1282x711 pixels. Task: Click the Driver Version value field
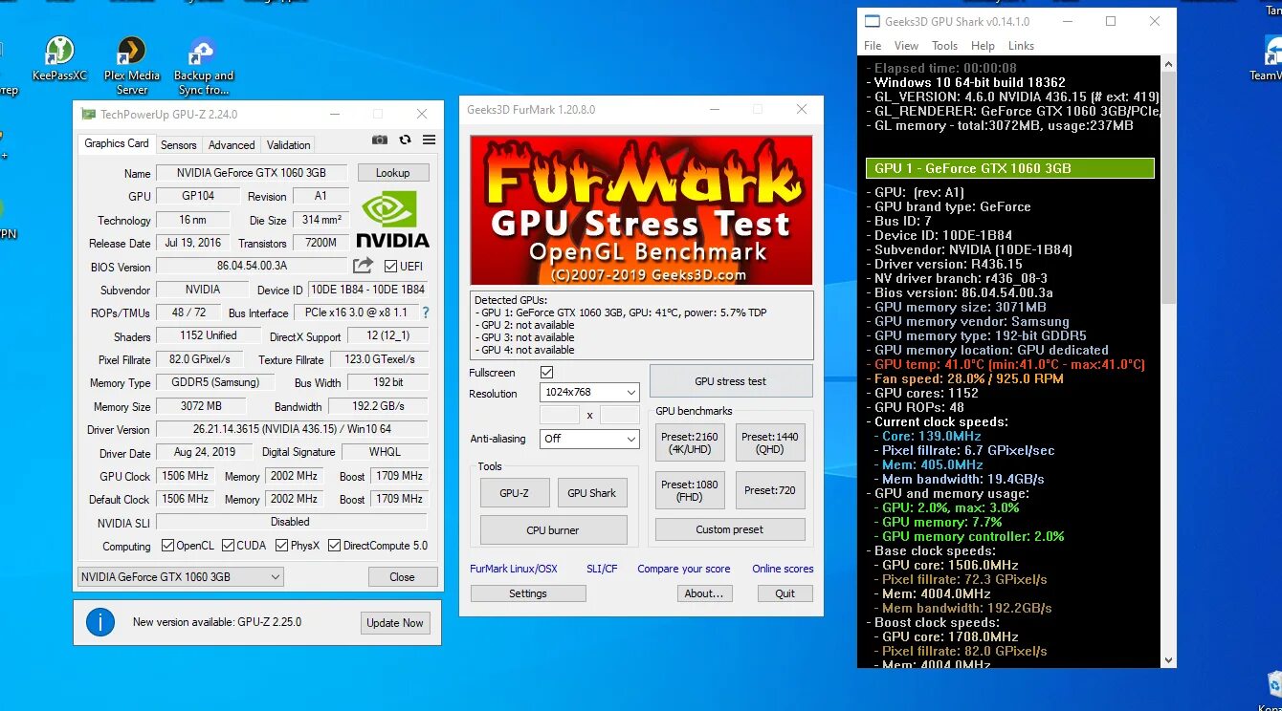click(x=292, y=429)
